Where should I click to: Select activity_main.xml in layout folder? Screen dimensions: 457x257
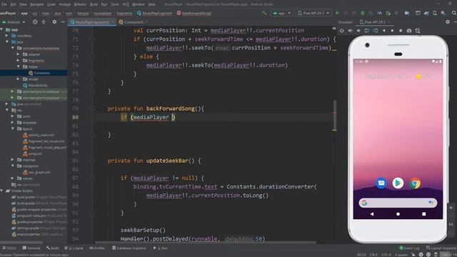pyautogui.click(x=39, y=135)
